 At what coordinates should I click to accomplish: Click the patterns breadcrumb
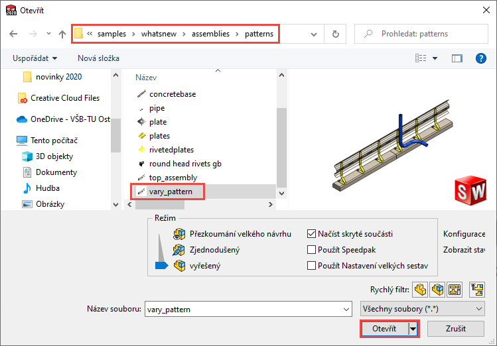point(259,34)
